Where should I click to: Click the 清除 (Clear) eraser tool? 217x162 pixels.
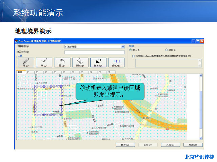tap(80, 62)
